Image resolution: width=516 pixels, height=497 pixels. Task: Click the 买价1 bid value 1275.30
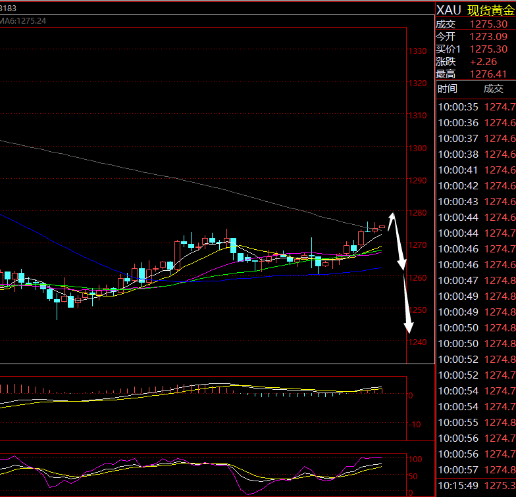[488, 49]
